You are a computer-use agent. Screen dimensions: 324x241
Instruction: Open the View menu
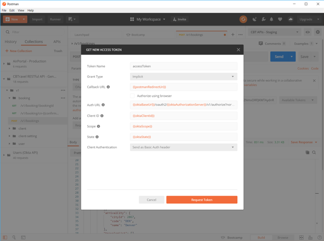tap(21, 11)
